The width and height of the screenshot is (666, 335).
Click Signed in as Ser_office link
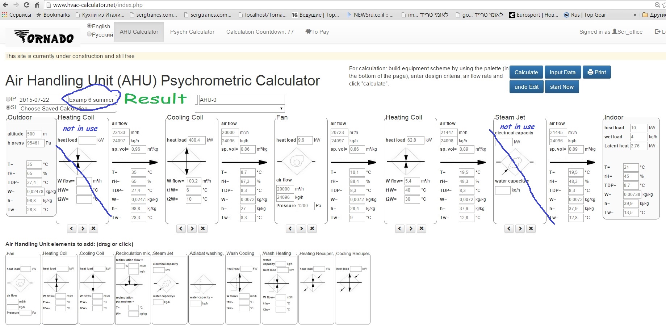(x=611, y=32)
